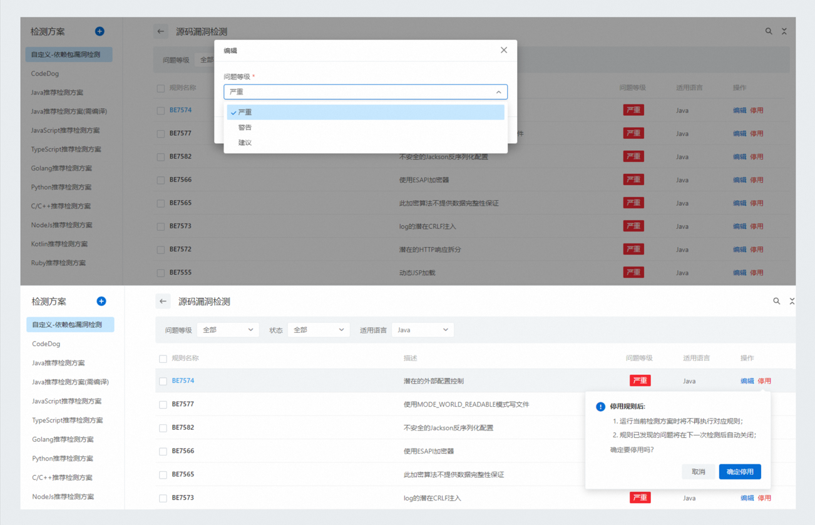
Task: Select Python推荐检测方案 in the undimmed sidebar
Action: 62,459
